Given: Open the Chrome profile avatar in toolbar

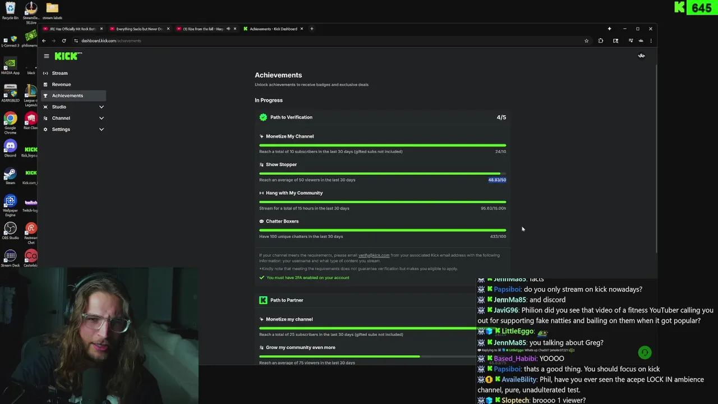Looking at the screenshot, I should click(641, 40).
